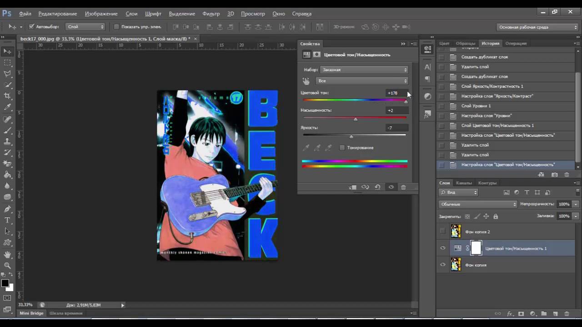Open the Изображение menu
The height and width of the screenshot is (327, 582).
click(x=101, y=14)
